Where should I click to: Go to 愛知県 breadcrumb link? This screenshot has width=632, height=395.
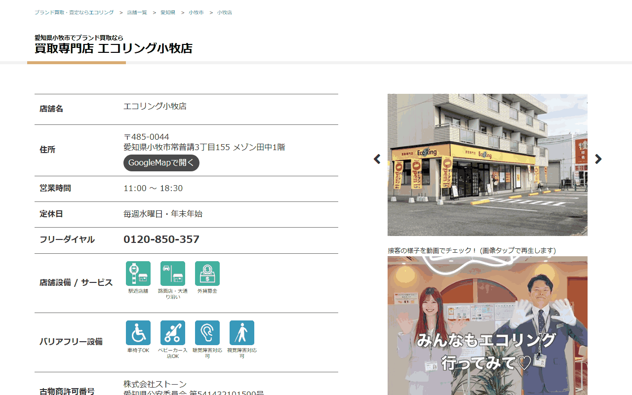(168, 12)
